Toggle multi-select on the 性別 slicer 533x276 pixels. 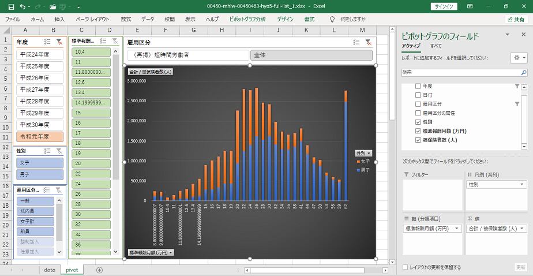(x=47, y=151)
